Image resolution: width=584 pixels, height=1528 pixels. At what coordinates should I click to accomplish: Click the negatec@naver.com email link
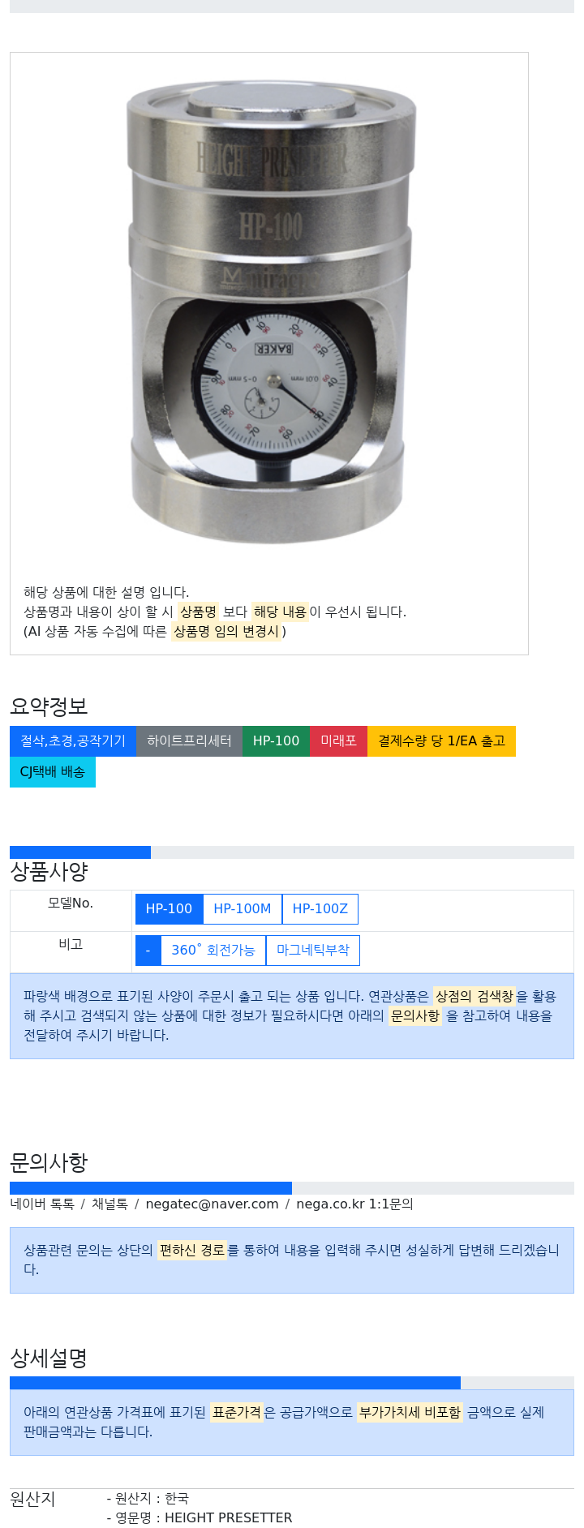[x=212, y=1204]
